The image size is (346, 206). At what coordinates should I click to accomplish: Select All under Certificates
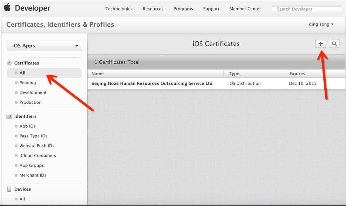point(44,73)
